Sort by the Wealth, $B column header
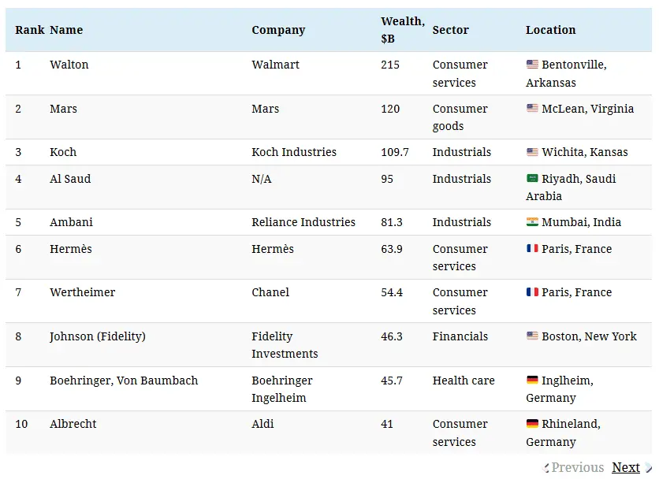659x479 pixels. pos(402,30)
